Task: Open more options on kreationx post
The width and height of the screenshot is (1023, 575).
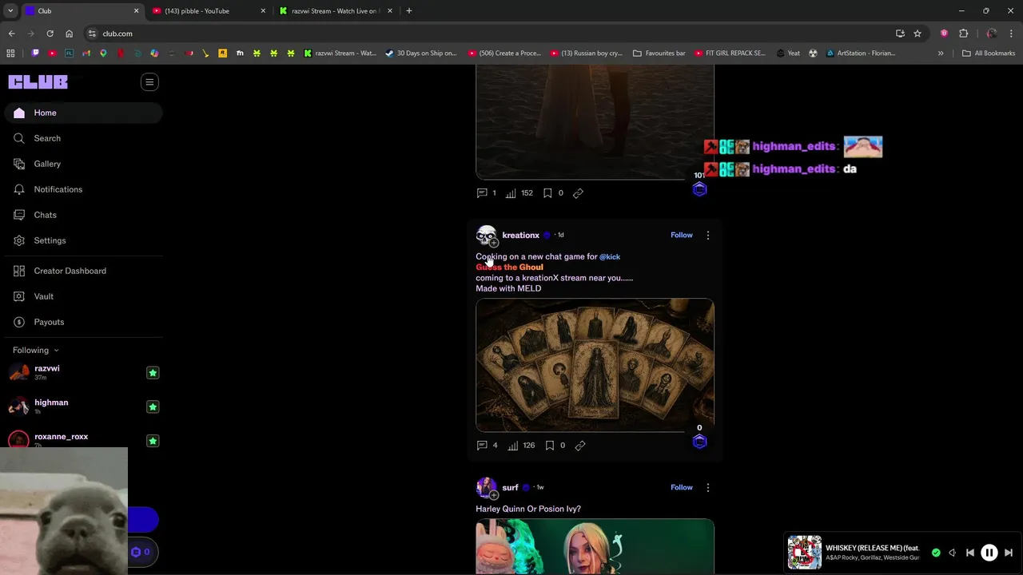Action: tap(707, 236)
